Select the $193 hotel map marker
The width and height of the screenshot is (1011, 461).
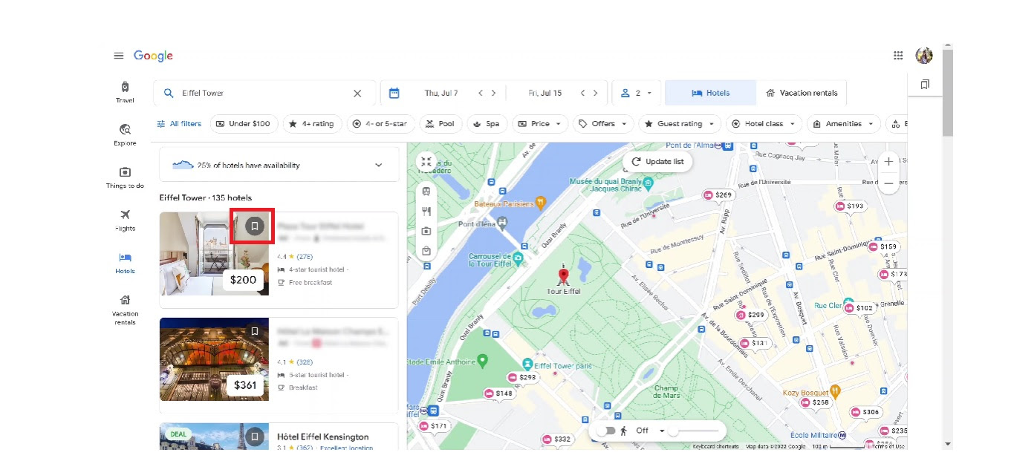click(x=851, y=206)
